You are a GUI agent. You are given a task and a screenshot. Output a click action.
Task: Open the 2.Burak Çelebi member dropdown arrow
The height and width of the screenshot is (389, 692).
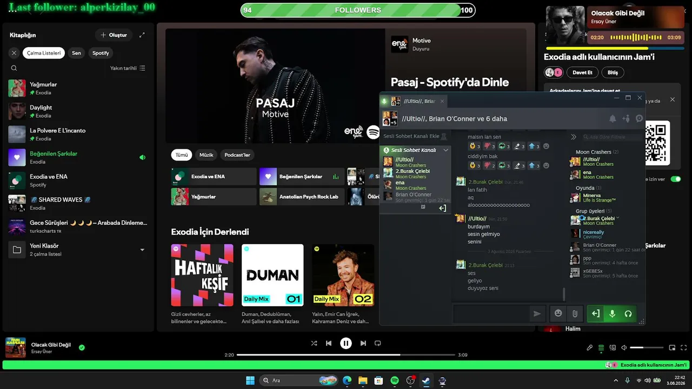pos(618,218)
